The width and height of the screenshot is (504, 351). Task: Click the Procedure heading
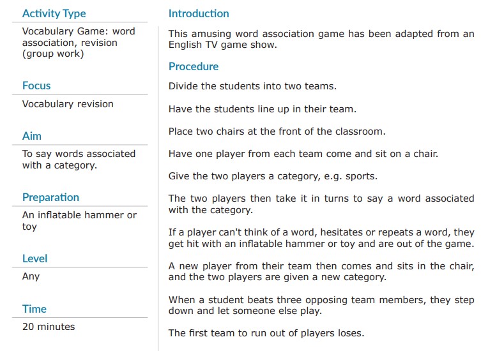pos(194,66)
